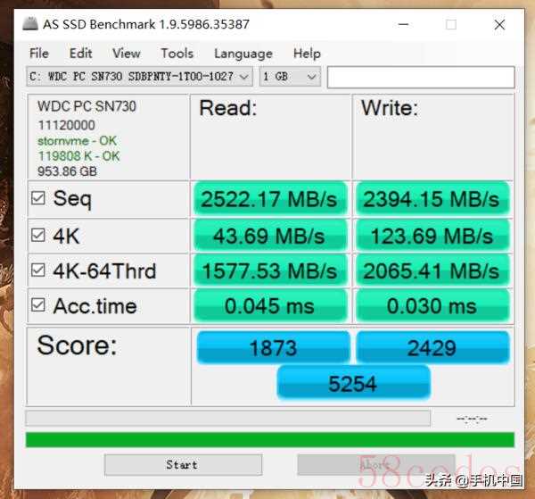Toggle the Seq test checkbox
This screenshot has width=535, height=499.
point(37,198)
